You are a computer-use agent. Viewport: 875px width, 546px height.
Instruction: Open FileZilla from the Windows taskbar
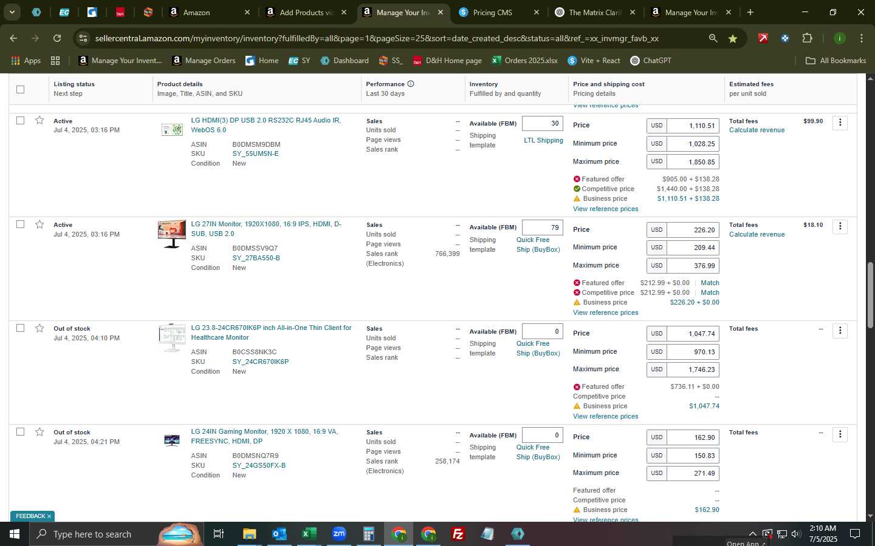click(458, 534)
